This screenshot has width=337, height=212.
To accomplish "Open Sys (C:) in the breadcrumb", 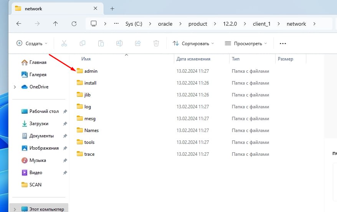I will [x=134, y=24].
